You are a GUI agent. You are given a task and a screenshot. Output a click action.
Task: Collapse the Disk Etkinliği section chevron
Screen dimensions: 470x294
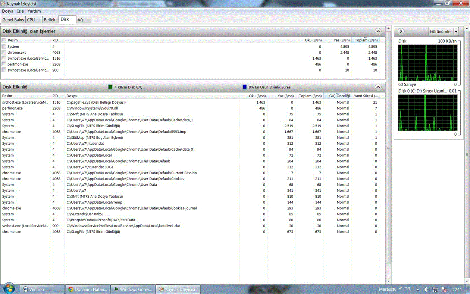[378, 87]
